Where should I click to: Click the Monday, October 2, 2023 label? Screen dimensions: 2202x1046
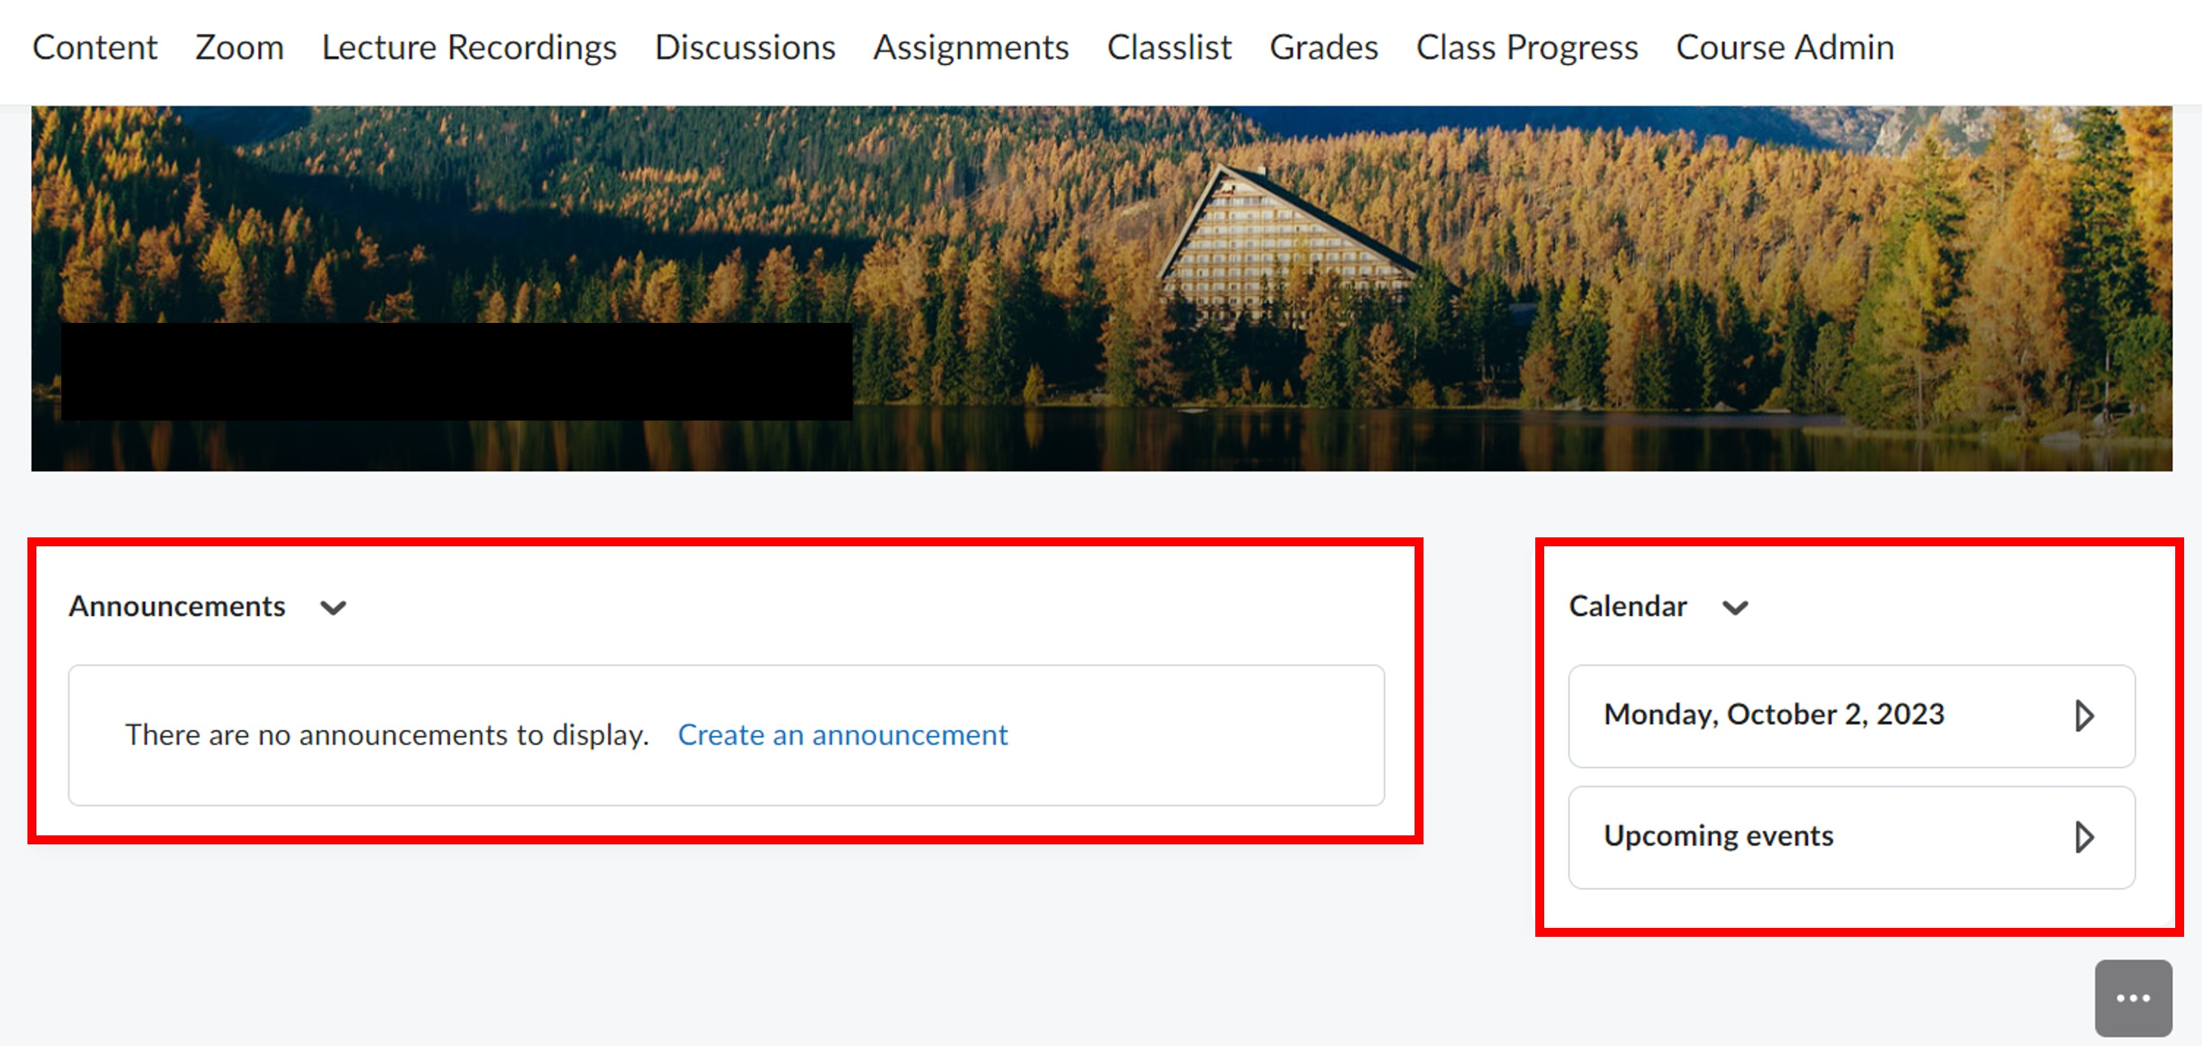1773,714
